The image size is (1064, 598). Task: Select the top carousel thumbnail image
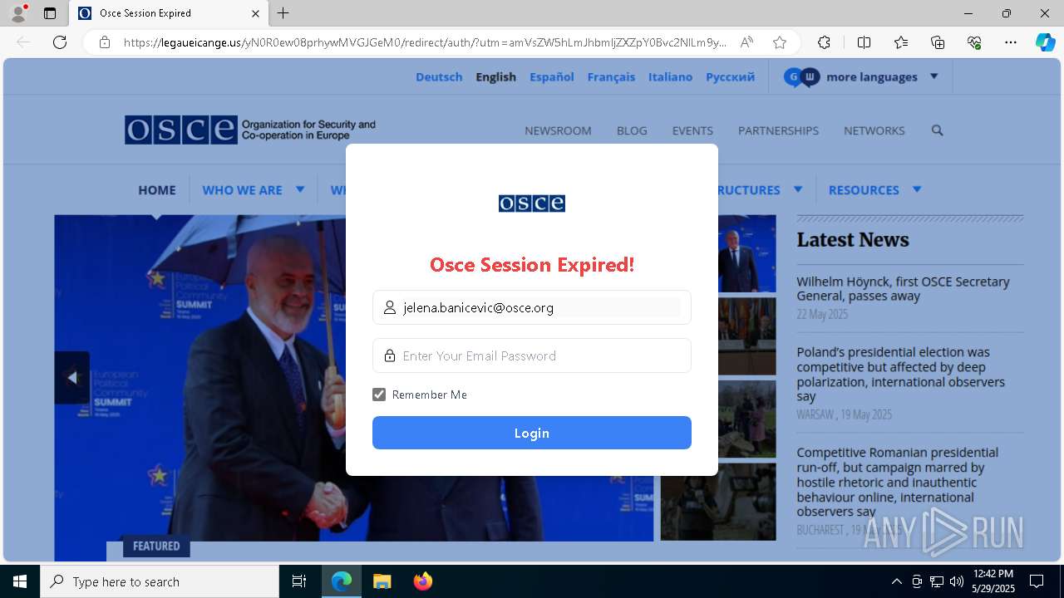click(x=718, y=253)
